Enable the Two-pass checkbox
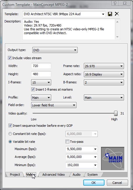The height and width of the screenshot is (190, 133). tap(67, 142)
